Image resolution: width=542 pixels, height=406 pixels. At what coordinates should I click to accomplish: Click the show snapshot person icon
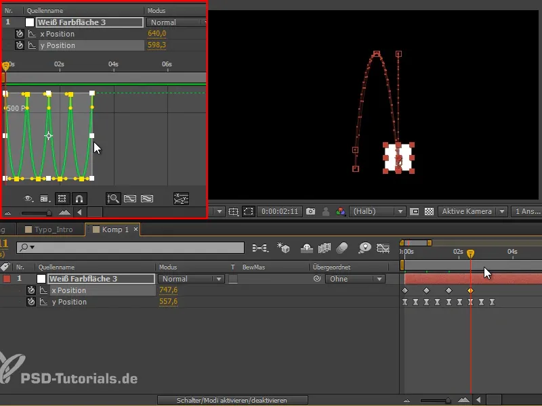point(326,211)
